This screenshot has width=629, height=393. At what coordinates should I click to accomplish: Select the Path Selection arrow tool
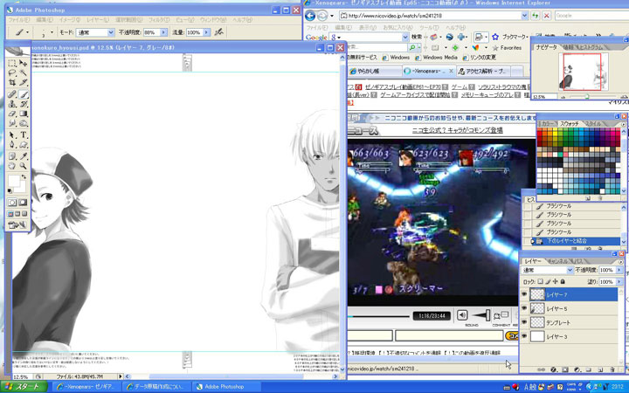pyautogui.click(x=12, y=135)
